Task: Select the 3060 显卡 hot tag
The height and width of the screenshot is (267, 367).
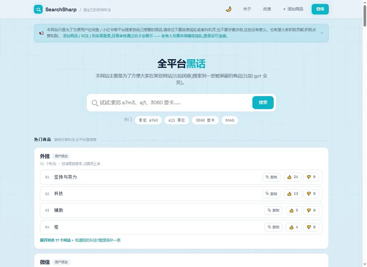Action: click(x=205, y=120)
